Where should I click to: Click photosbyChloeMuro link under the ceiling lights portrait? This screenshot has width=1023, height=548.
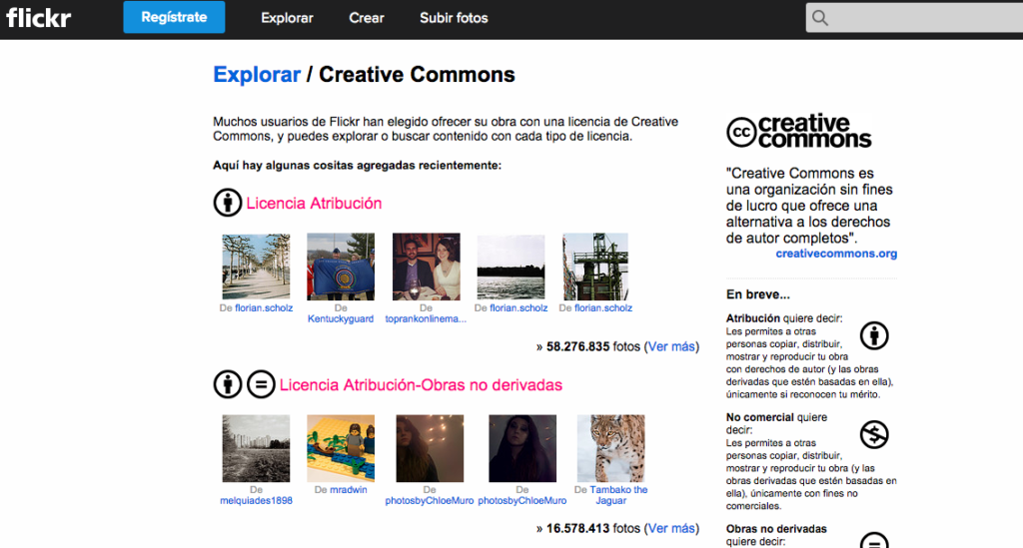pos(430,500)
